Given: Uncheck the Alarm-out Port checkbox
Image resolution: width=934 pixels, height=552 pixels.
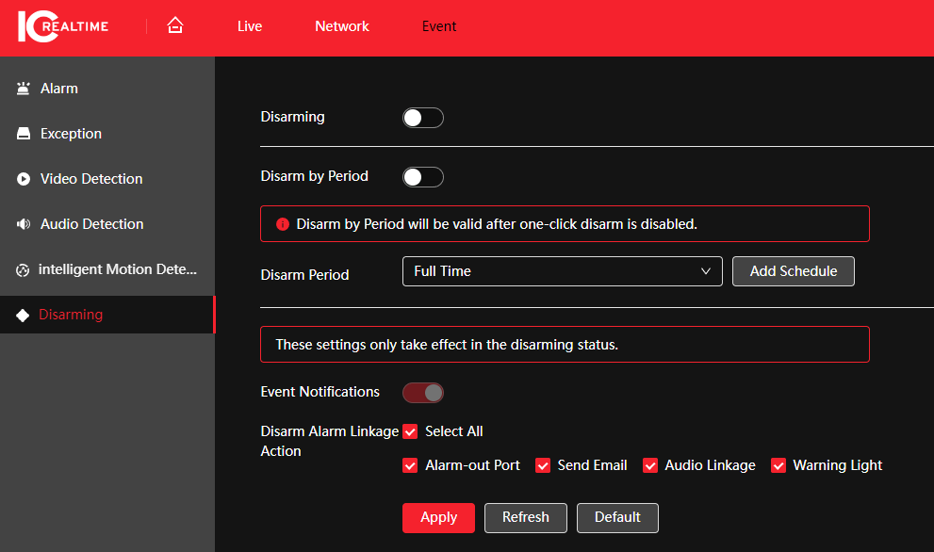Looking at the screenshot, I should point(410,465).
